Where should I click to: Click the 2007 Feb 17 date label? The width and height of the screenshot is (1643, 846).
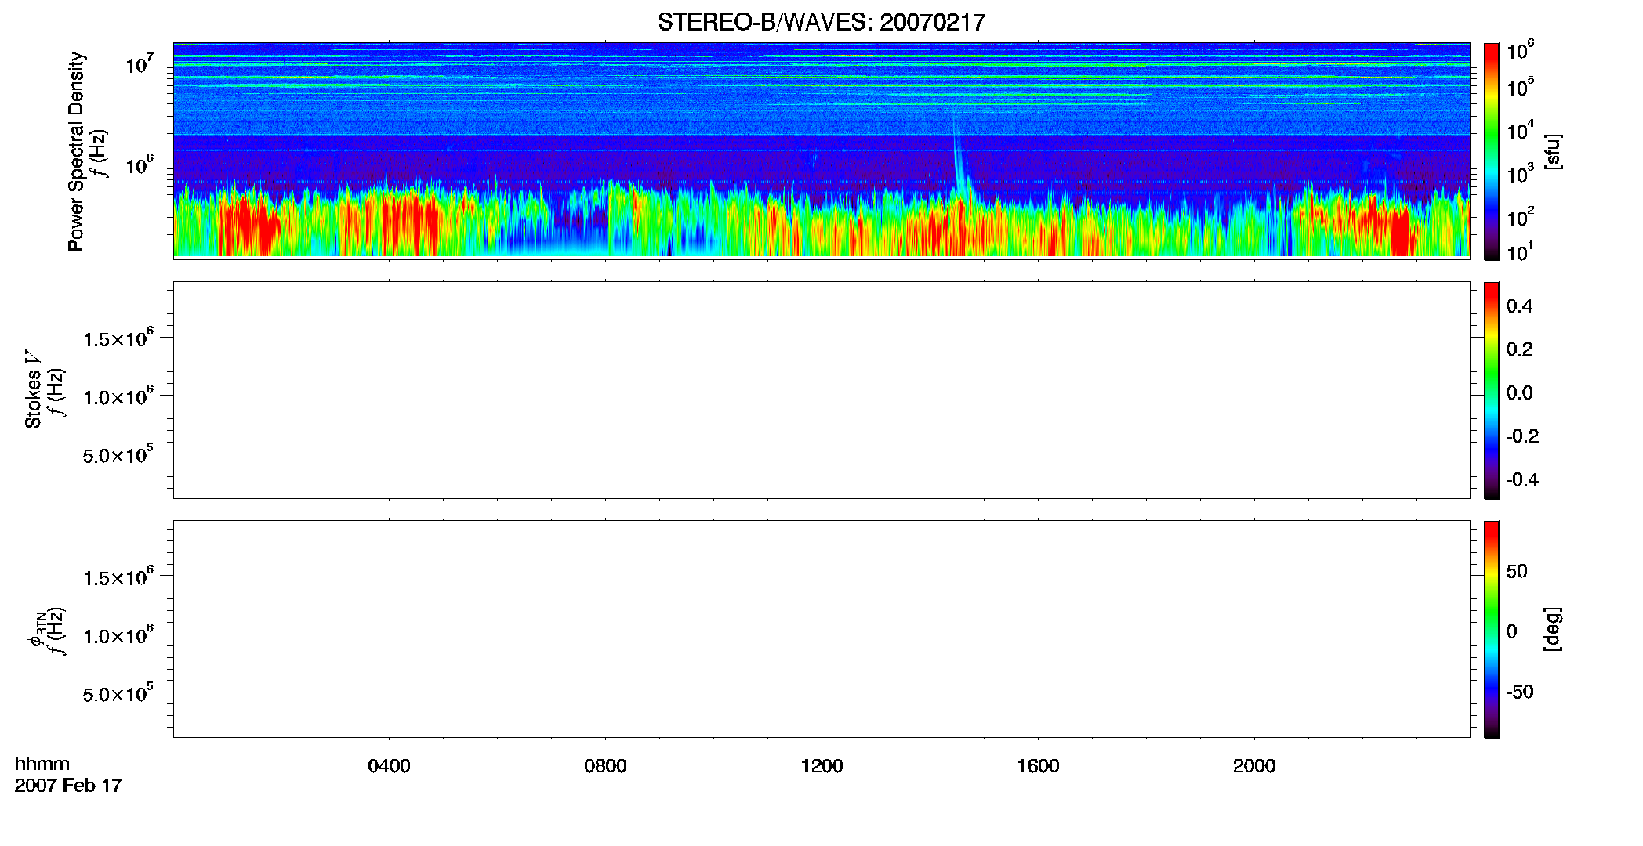[x=68, y=786]
